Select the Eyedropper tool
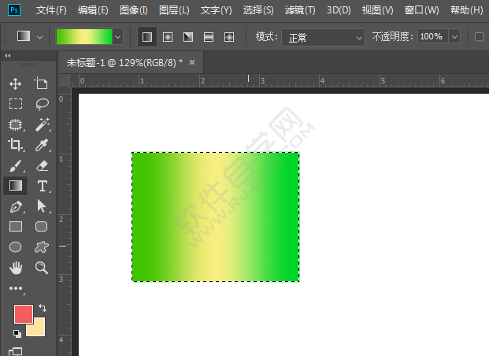 coord(42,145)
